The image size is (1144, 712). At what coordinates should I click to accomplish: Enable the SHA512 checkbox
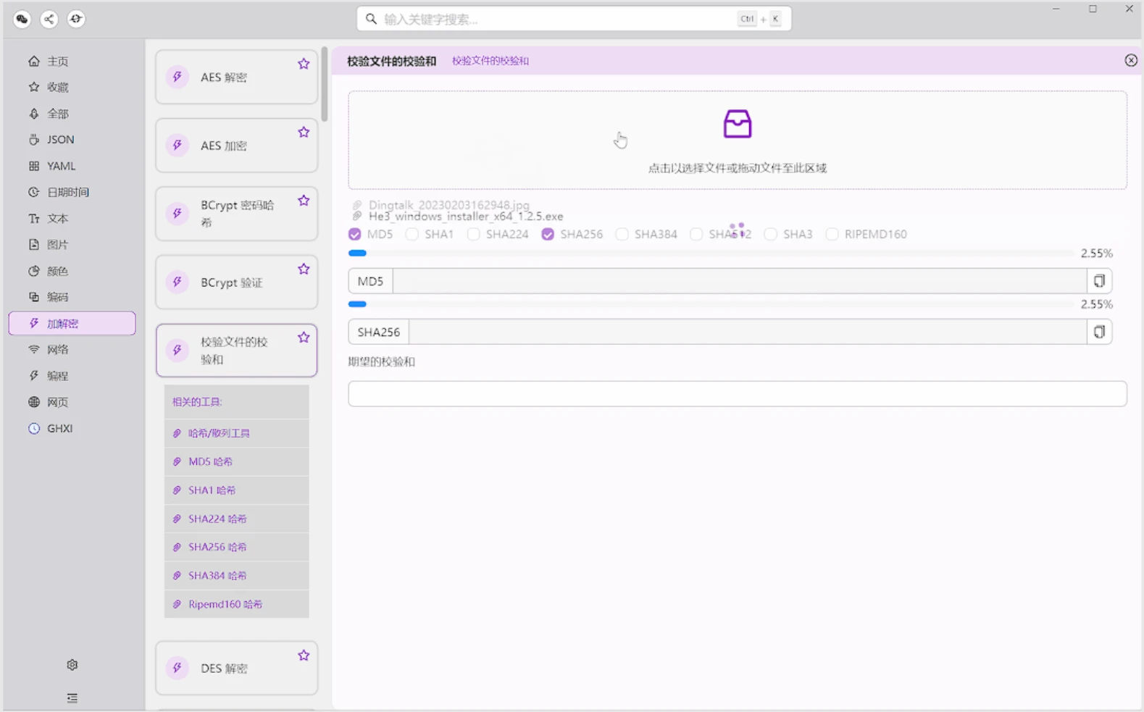696,234
